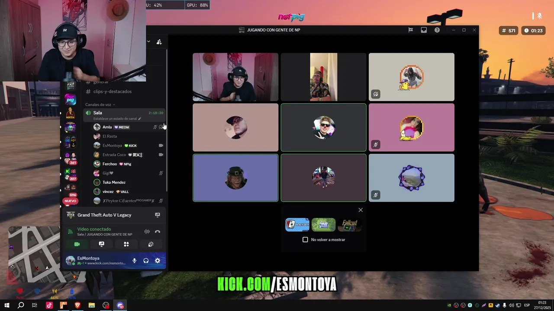Open flag icon in call window titlebar
Viewport: 554px width, 311px height.
pos(411,30)
